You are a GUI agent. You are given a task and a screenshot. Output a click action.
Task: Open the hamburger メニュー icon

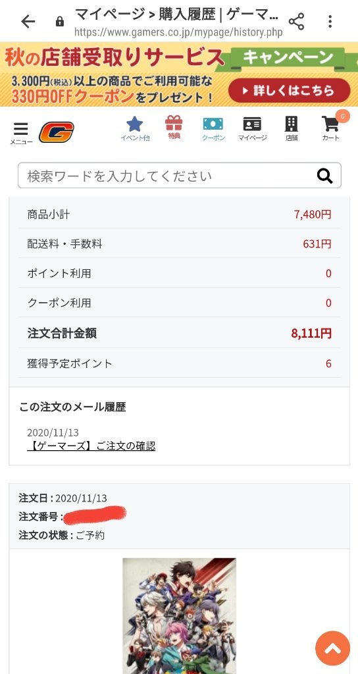pos(21,133)
